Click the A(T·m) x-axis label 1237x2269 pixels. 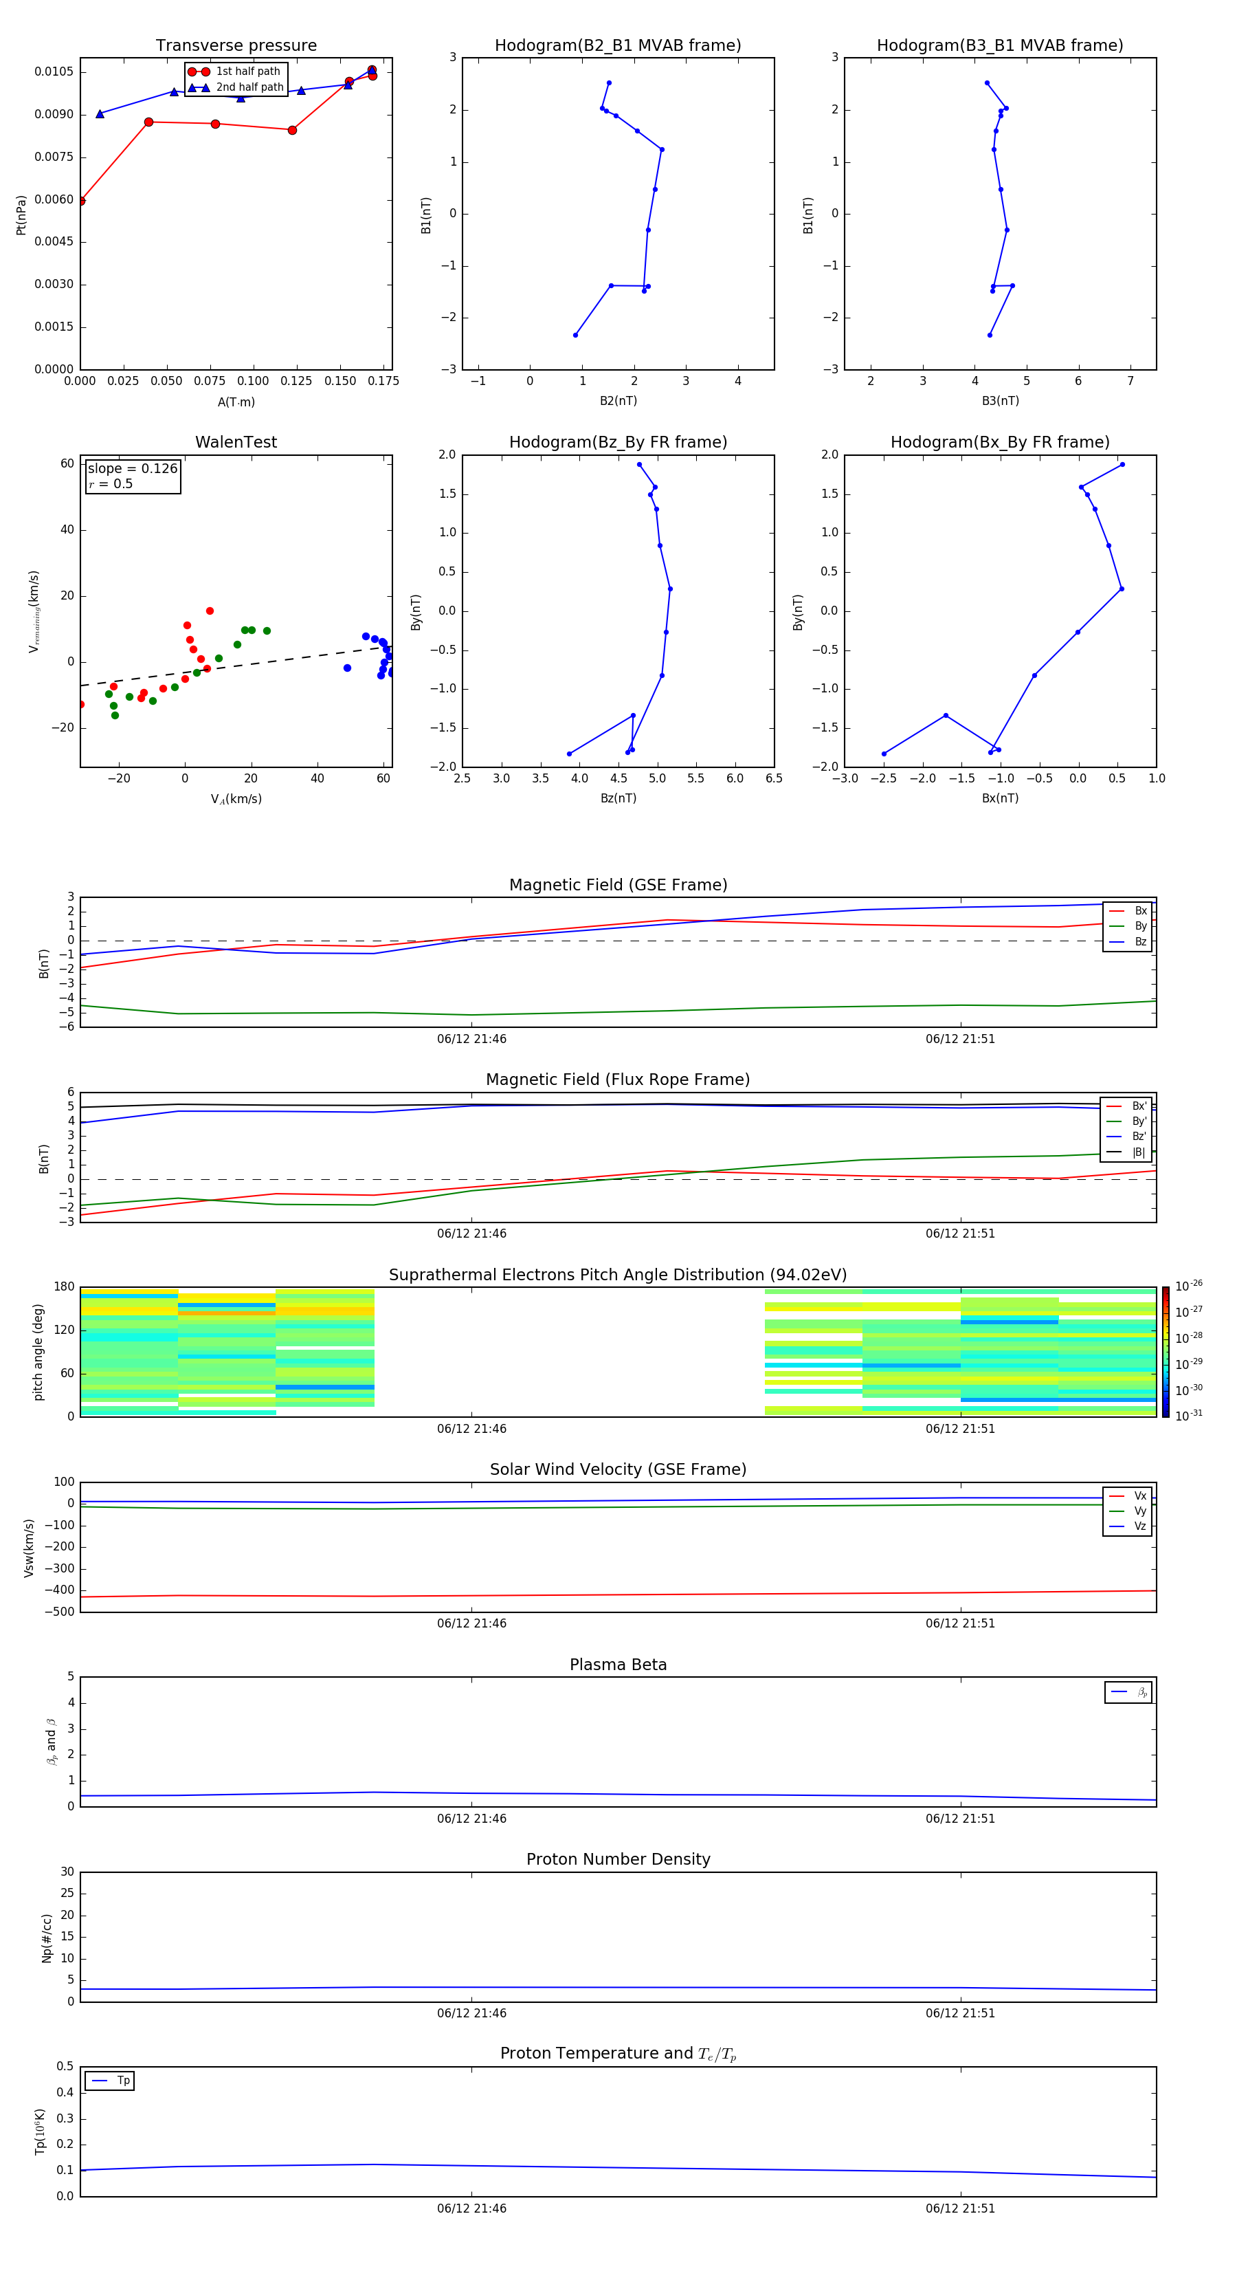(x=236, y=402)
